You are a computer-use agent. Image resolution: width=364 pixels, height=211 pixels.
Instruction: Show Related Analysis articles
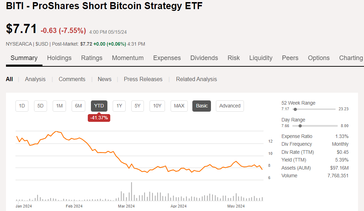(x=196, y=79)
